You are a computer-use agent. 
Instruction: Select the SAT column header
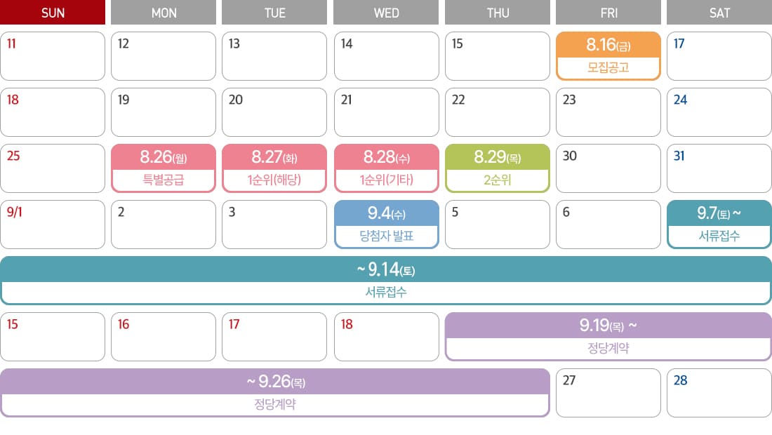coord(719,13)
